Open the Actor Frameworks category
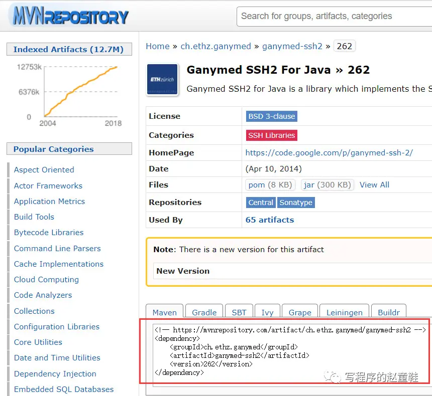Image resolution: width=432 pixels, height=396 pixels. tap(48, 185)
